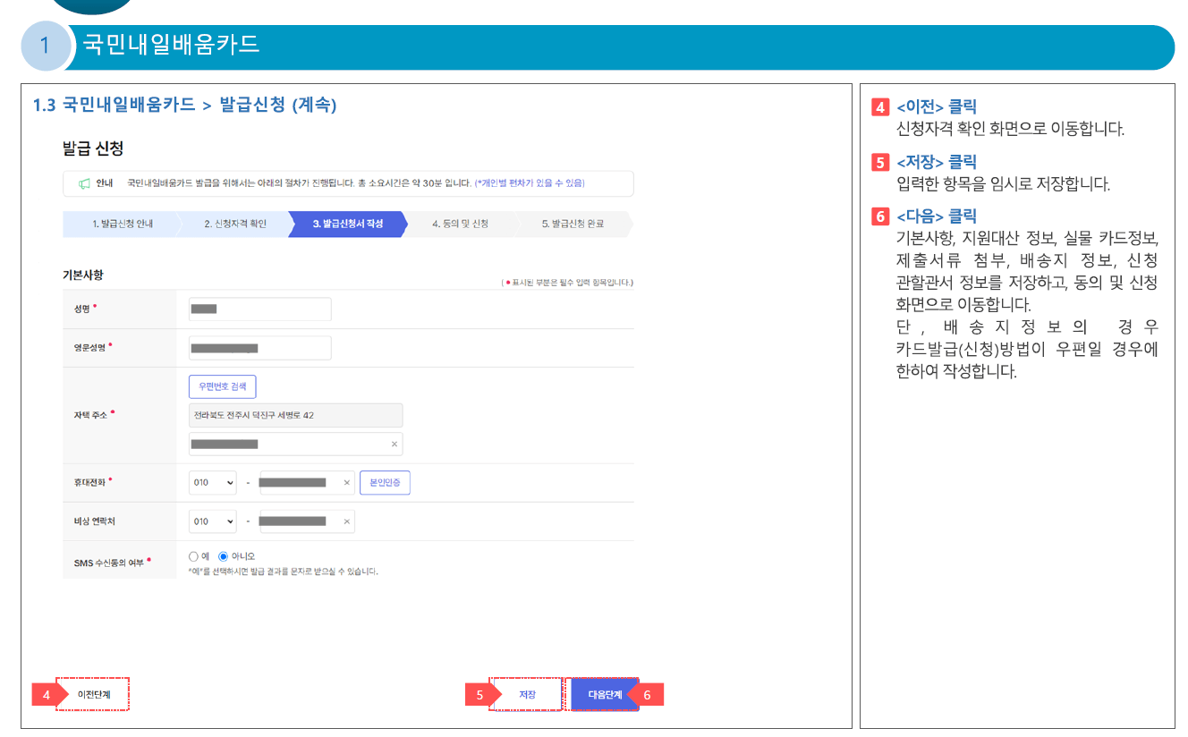Click the blue note (*개인별 편차가 있을 수 있음)
This screenshot has width=1188, height=737.
(x=530, y=183)
